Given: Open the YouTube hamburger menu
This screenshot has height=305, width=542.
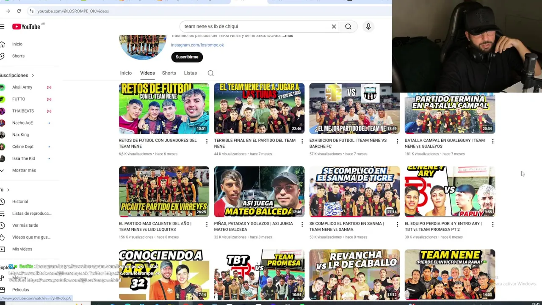Looking at the screenshot, I should (2, 27).
